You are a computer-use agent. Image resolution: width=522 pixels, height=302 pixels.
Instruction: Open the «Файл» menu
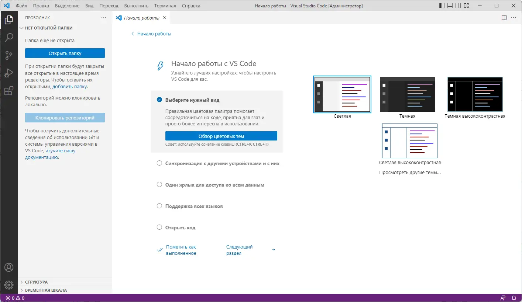coord(21,6)
